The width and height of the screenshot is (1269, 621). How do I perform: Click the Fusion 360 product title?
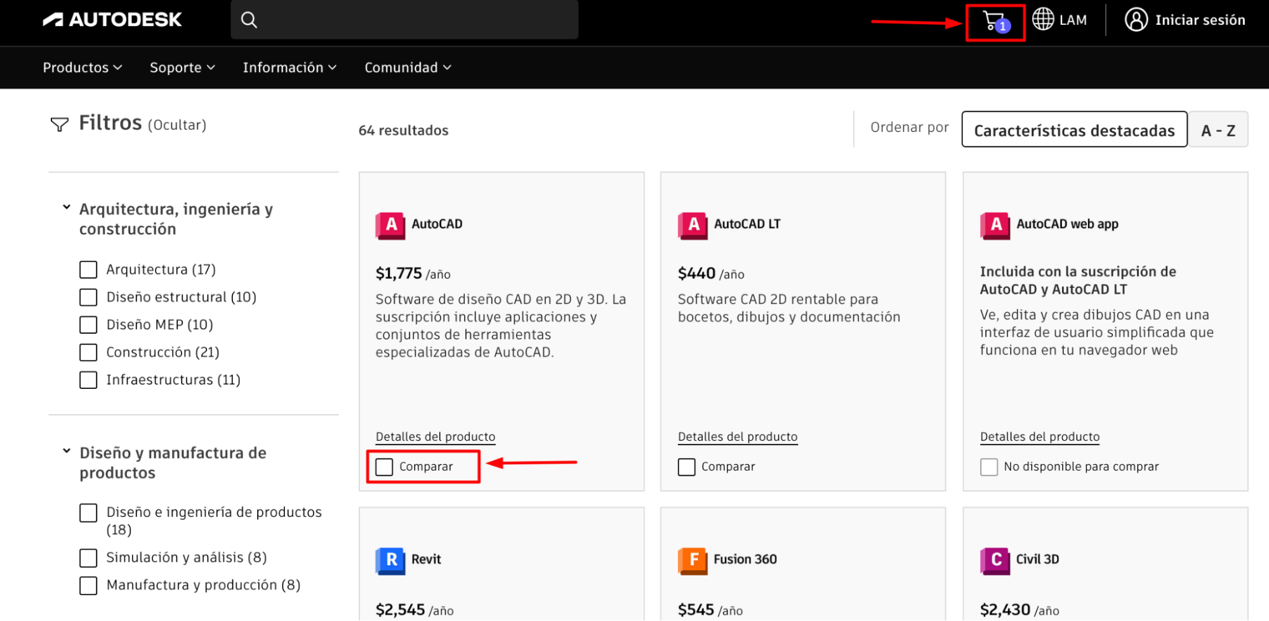tap(745, 559)
